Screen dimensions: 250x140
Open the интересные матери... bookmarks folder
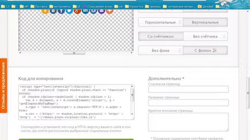pyautogui.click(x=179, y=7)
